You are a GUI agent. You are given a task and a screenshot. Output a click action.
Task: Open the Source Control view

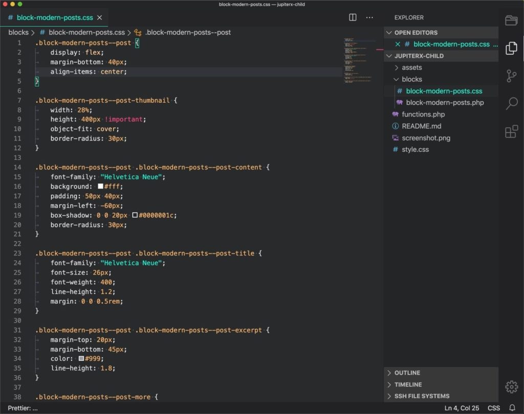click(511, 76)
